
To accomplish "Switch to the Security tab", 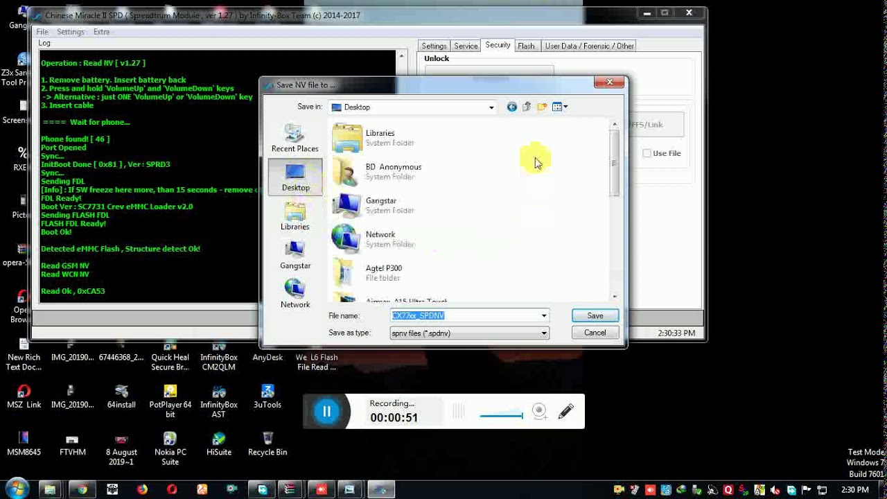I will pyautogui.click(x=498, y=45).
